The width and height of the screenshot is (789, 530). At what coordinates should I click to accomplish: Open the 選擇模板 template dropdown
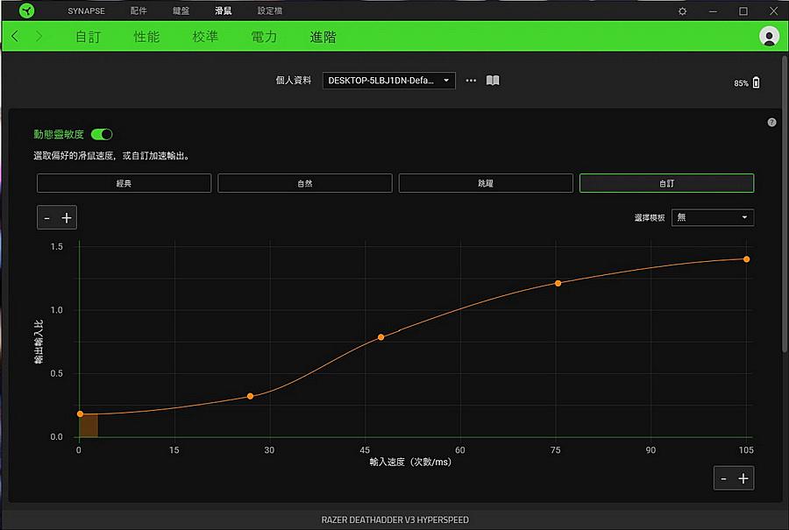point(712,217)
